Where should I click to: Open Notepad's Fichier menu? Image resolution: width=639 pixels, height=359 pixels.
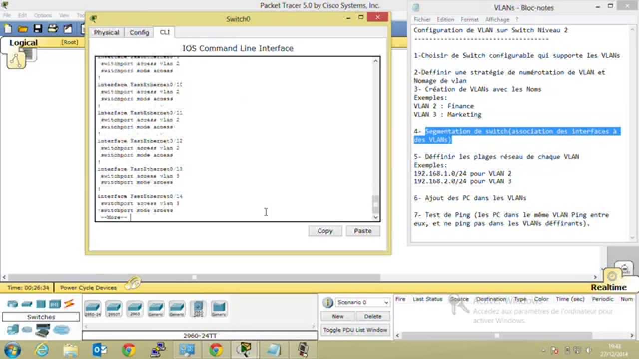coord(422,19)
